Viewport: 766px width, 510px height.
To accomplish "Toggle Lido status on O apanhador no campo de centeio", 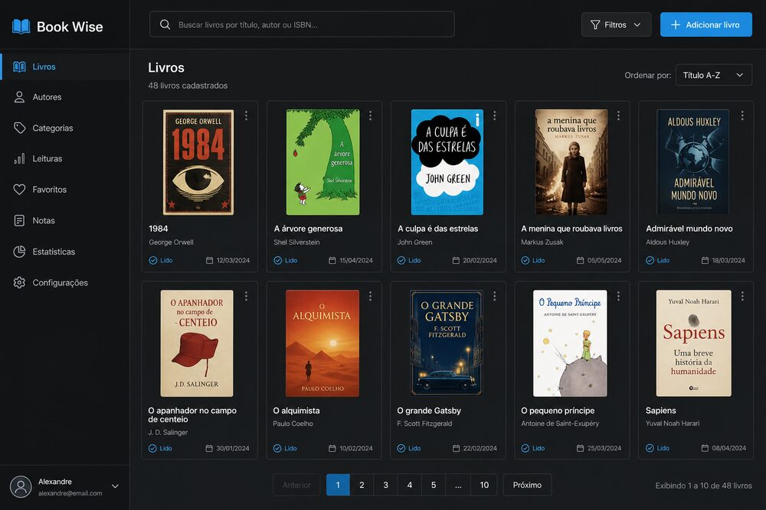I will pos(160,448).
